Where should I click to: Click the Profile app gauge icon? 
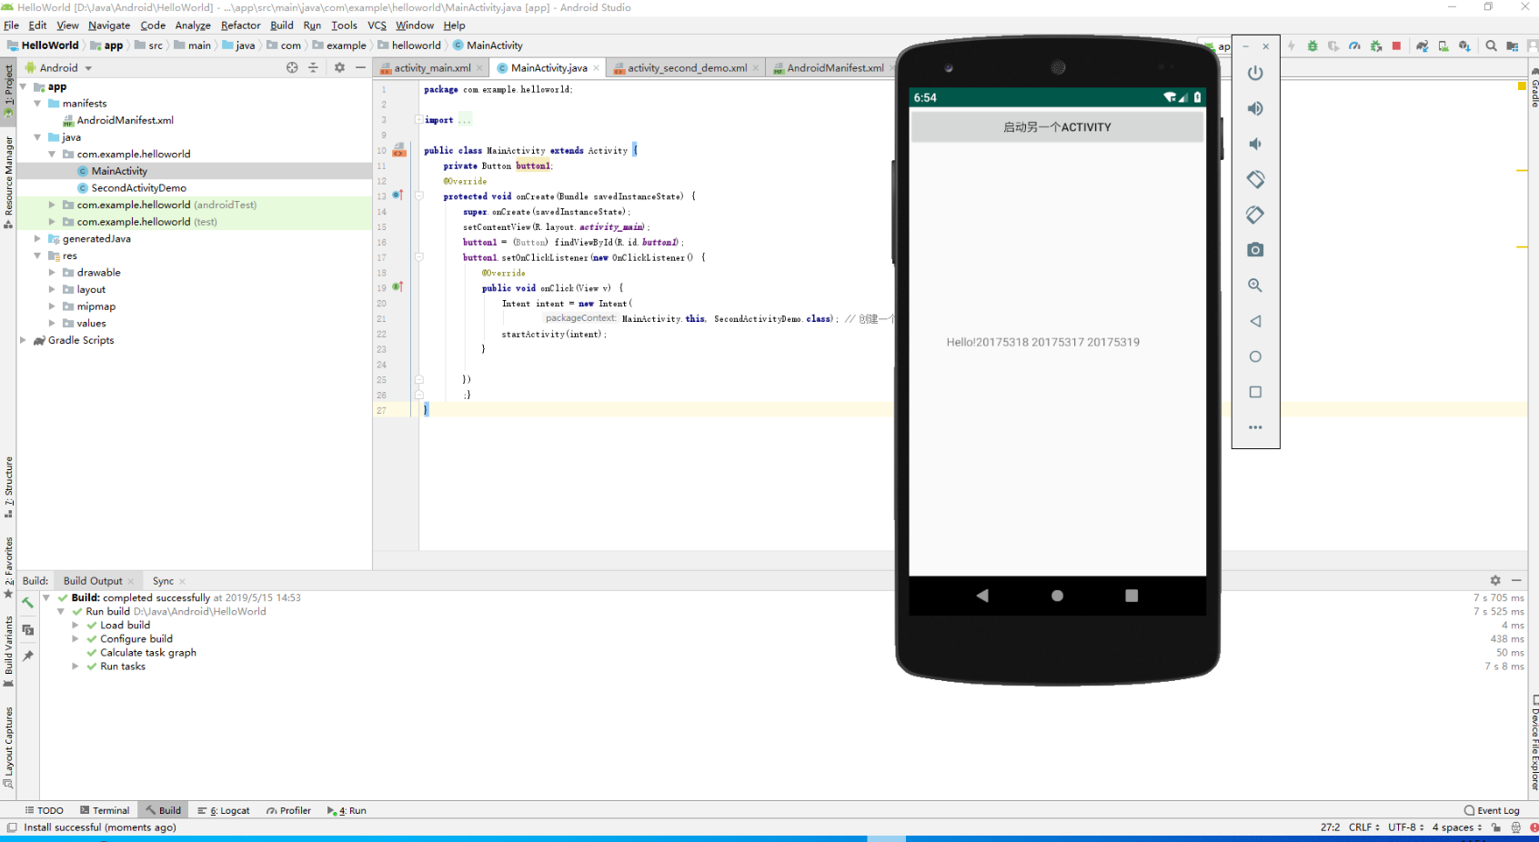point(1354,45)
